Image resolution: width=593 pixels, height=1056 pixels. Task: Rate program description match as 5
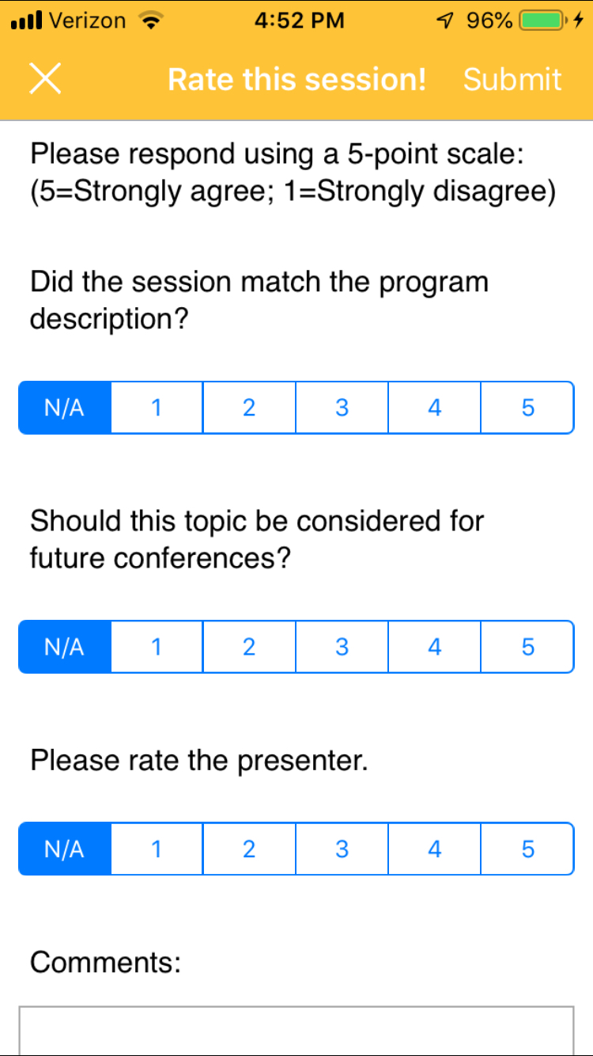pos(527,408)
